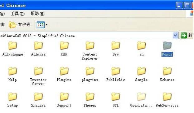Expand the address bar path dropdown

[x=175, y=36]
